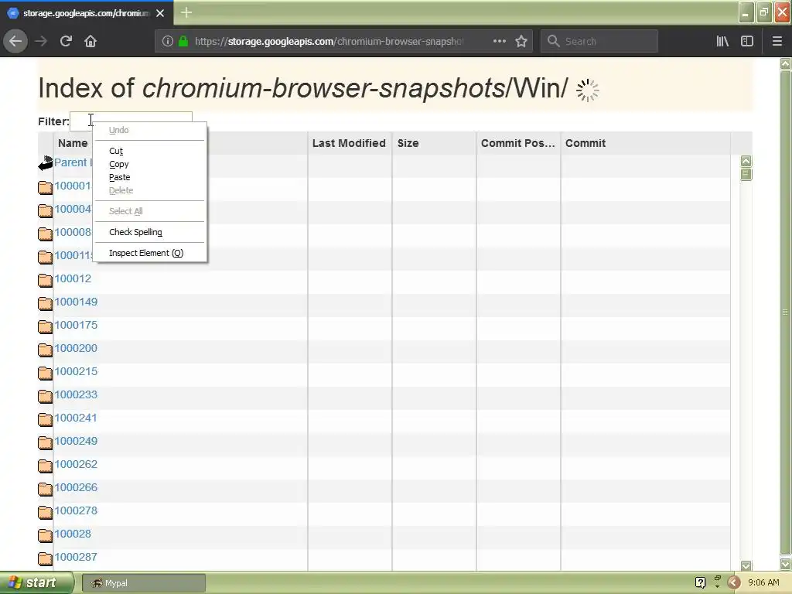This screenshot has height=594, width=792.
Task: Click folder icon next to 100012
Action: (x=45, y=280)
